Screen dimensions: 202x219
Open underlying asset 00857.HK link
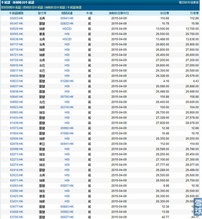coord(67,186)
